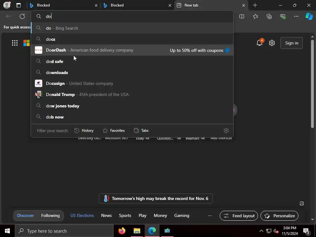Open the Feed layout options

point(239,216)
